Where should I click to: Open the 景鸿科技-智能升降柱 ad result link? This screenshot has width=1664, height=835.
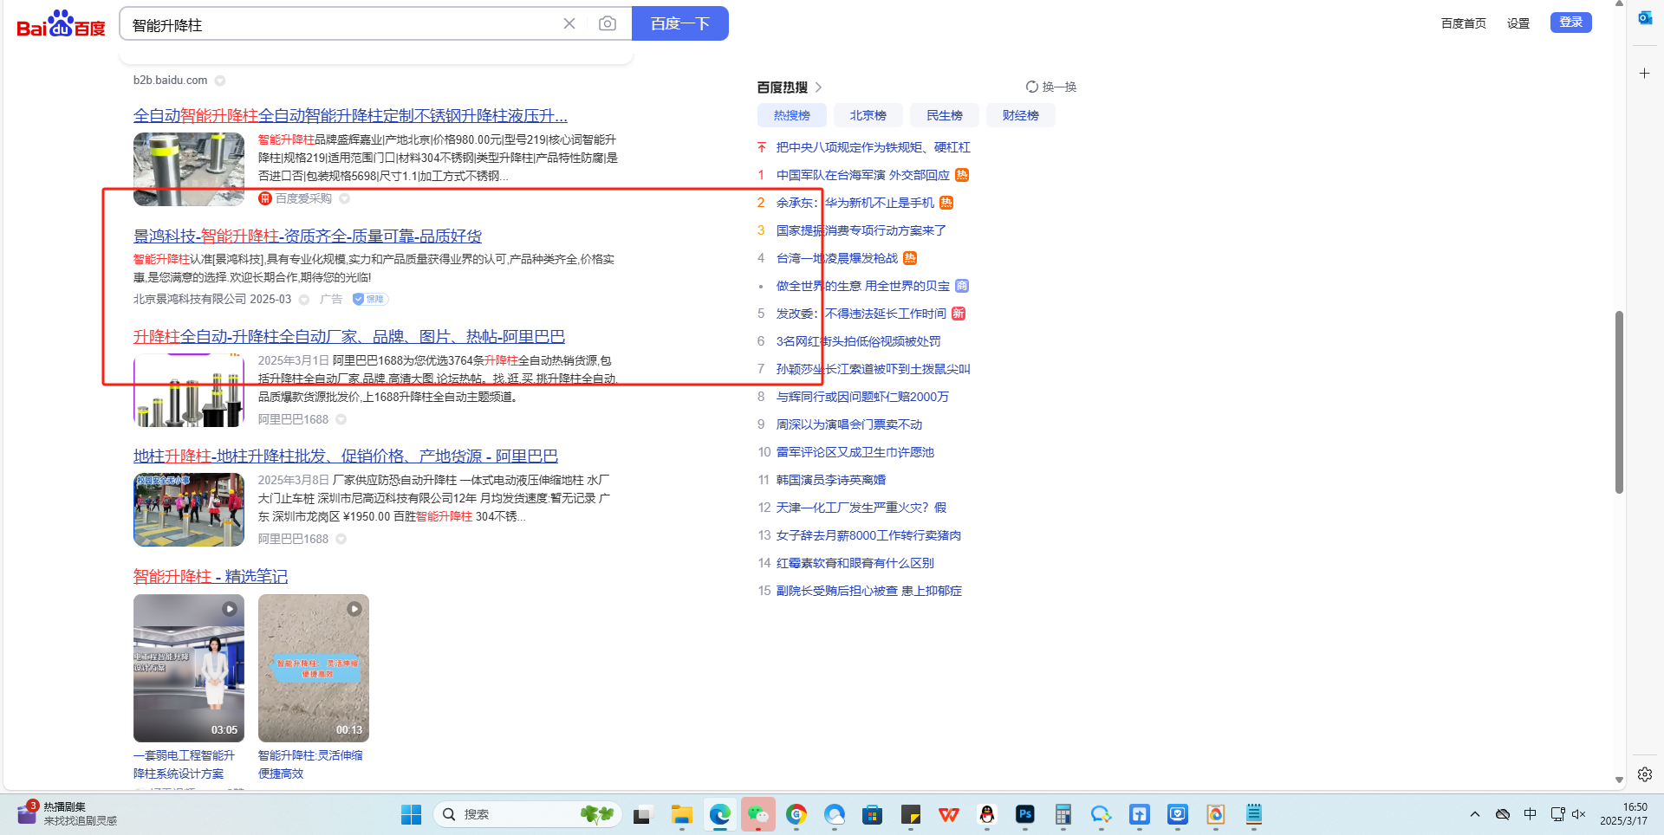(x=307, y=236)
